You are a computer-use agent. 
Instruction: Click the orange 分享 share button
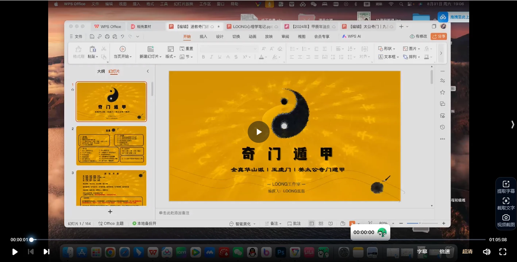pyautogui.click(x=438, y=36)
